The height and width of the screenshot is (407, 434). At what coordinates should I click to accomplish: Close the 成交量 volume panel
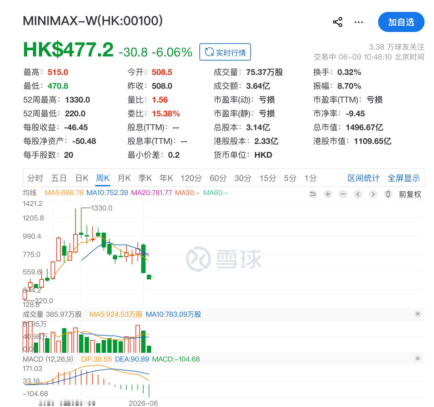pyautogui.click(x=417, y=314)
